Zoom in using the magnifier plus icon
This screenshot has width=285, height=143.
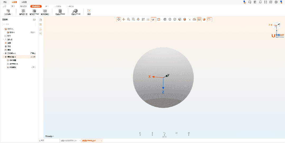click(128, 19)
